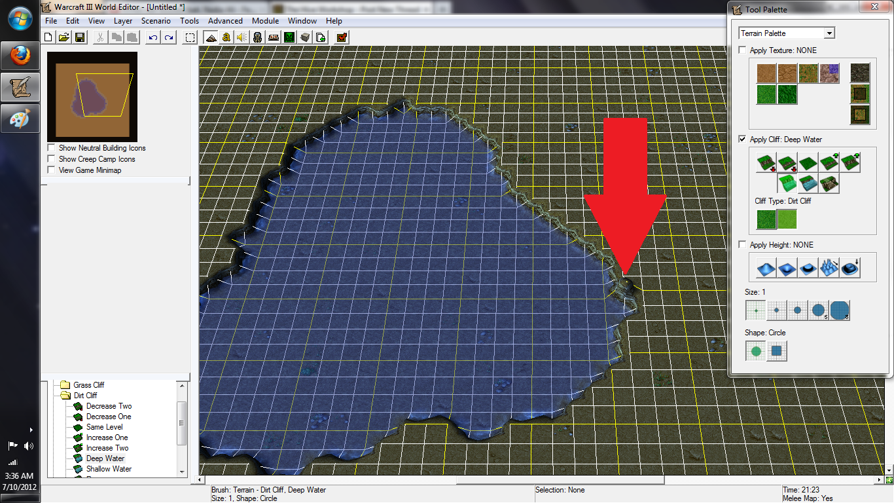Open the Trigger Editor letter 'a' icon
Image resolution: width=894 pixels, height=503 pixels.
[226, 37]
